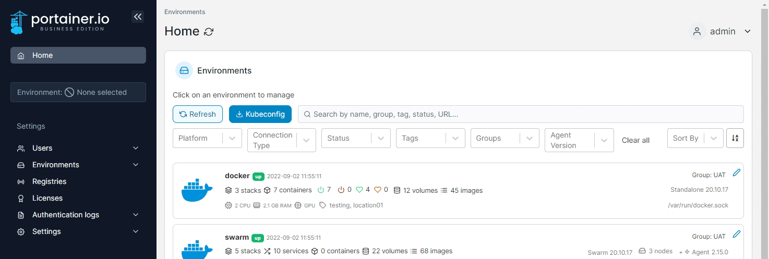Click the 3 nodes label in swarm row

(x=660, y=251)
